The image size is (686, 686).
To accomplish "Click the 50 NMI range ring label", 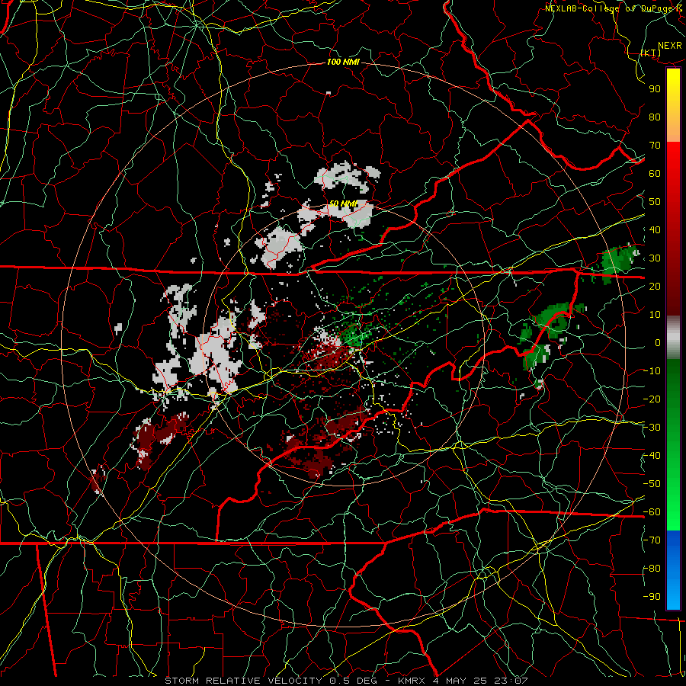I will pos(343,204).
